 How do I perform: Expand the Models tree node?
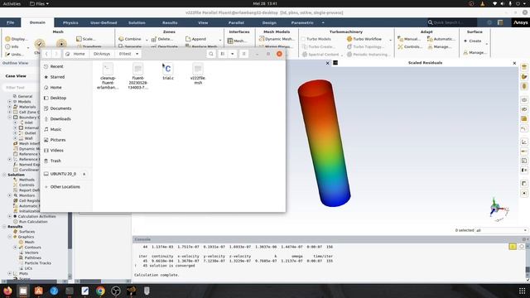(x=10, y=101)
